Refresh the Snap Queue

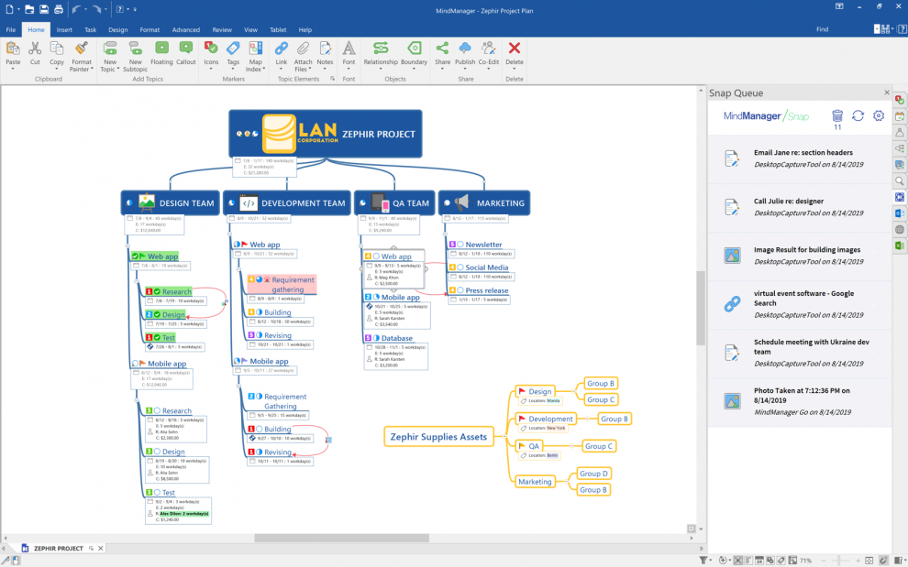coord(858,116)
